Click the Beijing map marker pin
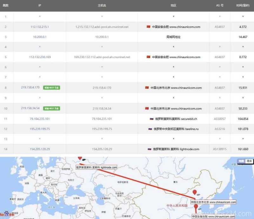The height and width of the screenshot is (219, 254). (x=194, y=192)
